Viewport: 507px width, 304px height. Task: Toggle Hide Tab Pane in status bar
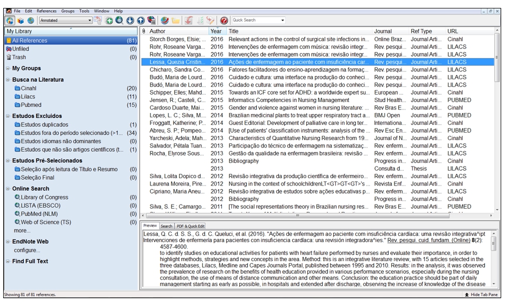[x=482, y=294]
